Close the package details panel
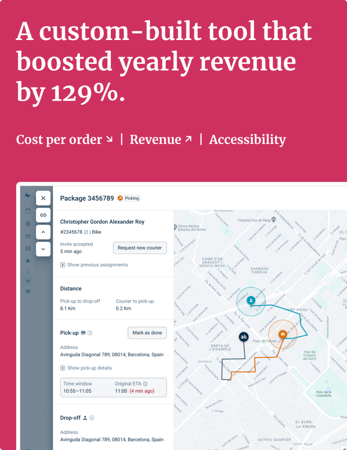The height and width of the screenshot is (450, 347). coord(43,198)
